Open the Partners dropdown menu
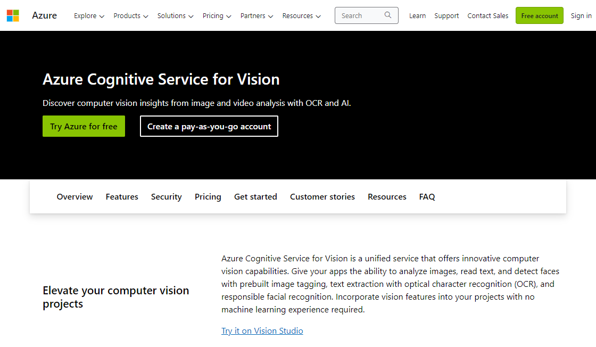The image size is (596, 347). coord(256,16)
